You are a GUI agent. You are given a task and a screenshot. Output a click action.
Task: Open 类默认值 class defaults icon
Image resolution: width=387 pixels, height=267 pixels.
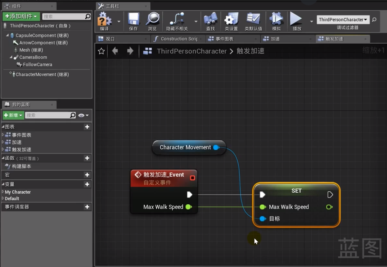click(x=253, y=21)
